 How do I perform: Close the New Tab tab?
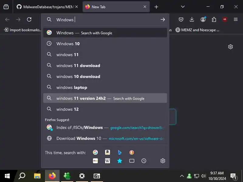pos(145,7)
